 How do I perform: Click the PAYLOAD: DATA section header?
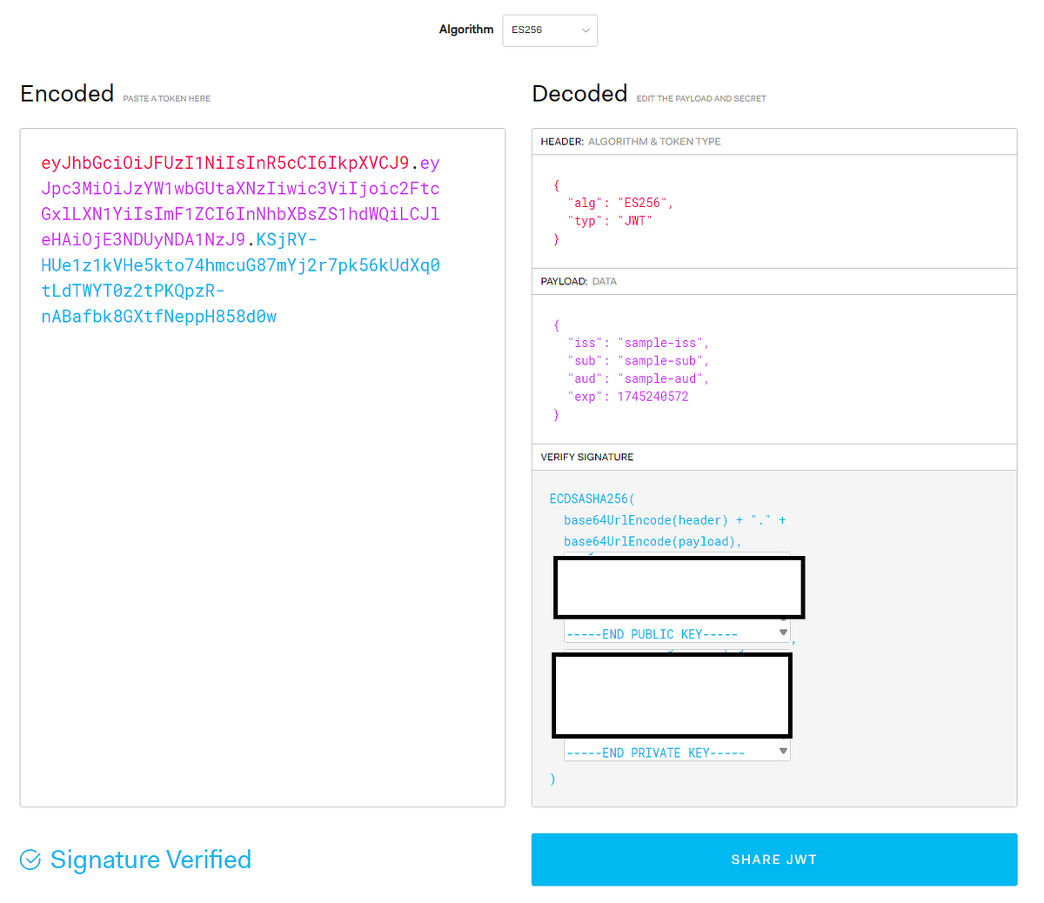[x=774, y=281]
